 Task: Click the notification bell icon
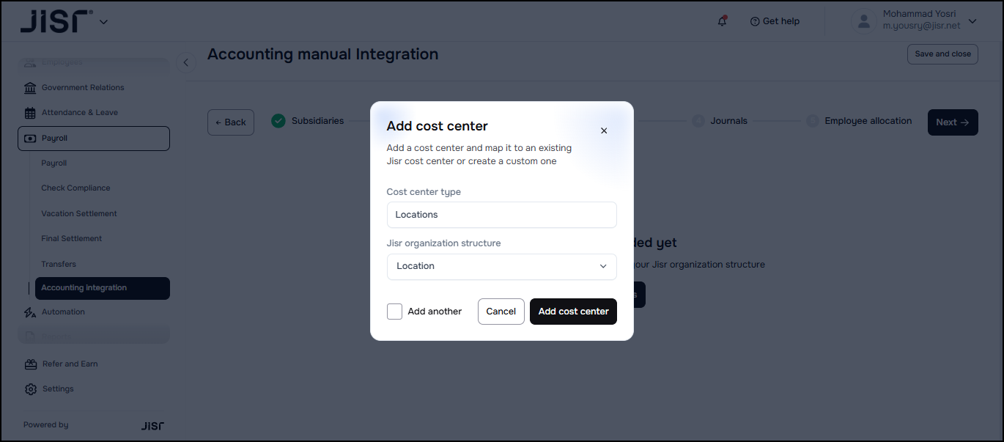[723, 21]
